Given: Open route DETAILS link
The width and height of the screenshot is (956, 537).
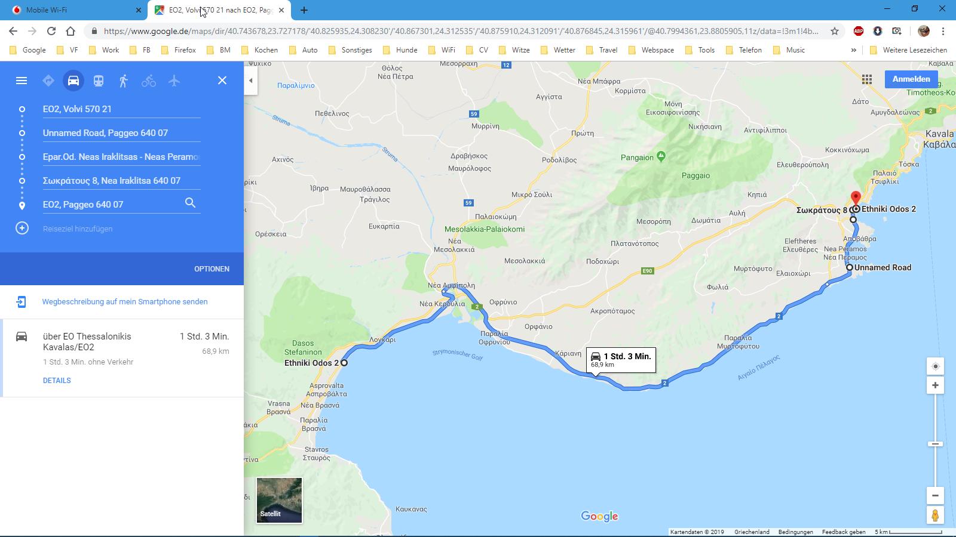Looking at the screenshot, I should pyautogui.click(x=57, y=381).
